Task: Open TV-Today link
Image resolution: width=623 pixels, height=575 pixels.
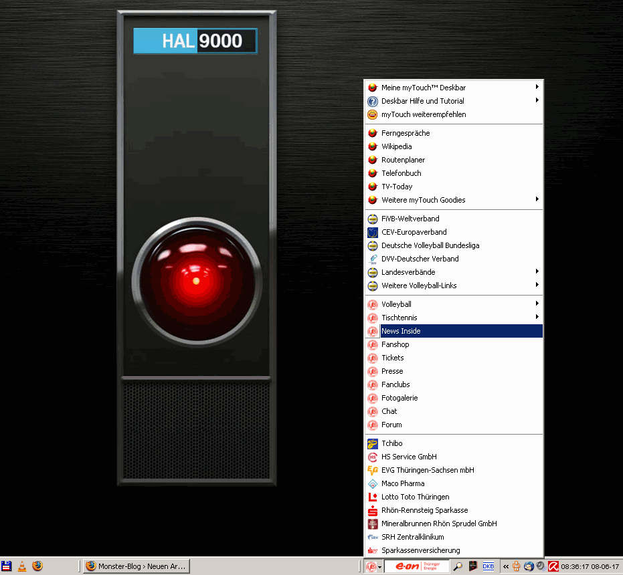Action: (x=454, y=187)
